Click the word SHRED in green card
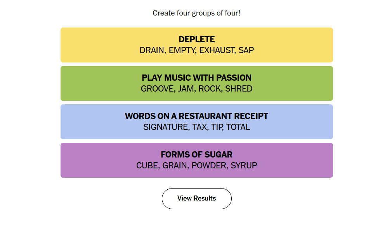Image resolution: width=373 pixels, height=244 pixels. [x=239, y=89]
